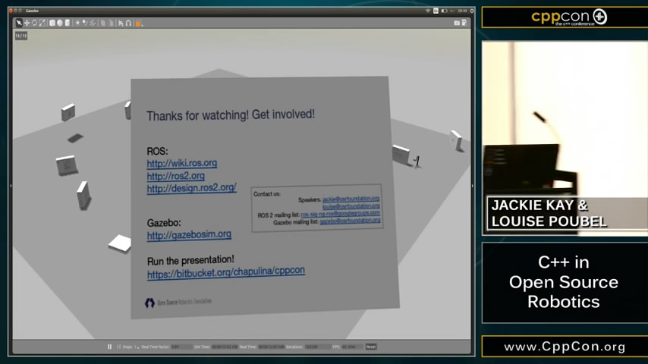The image size is (648, 364).
Task: Open the http://wiki.ros.org link
Action: point(182,163)
